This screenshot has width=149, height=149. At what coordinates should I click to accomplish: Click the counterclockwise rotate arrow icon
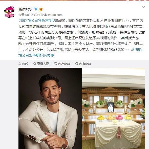[56, 63]
